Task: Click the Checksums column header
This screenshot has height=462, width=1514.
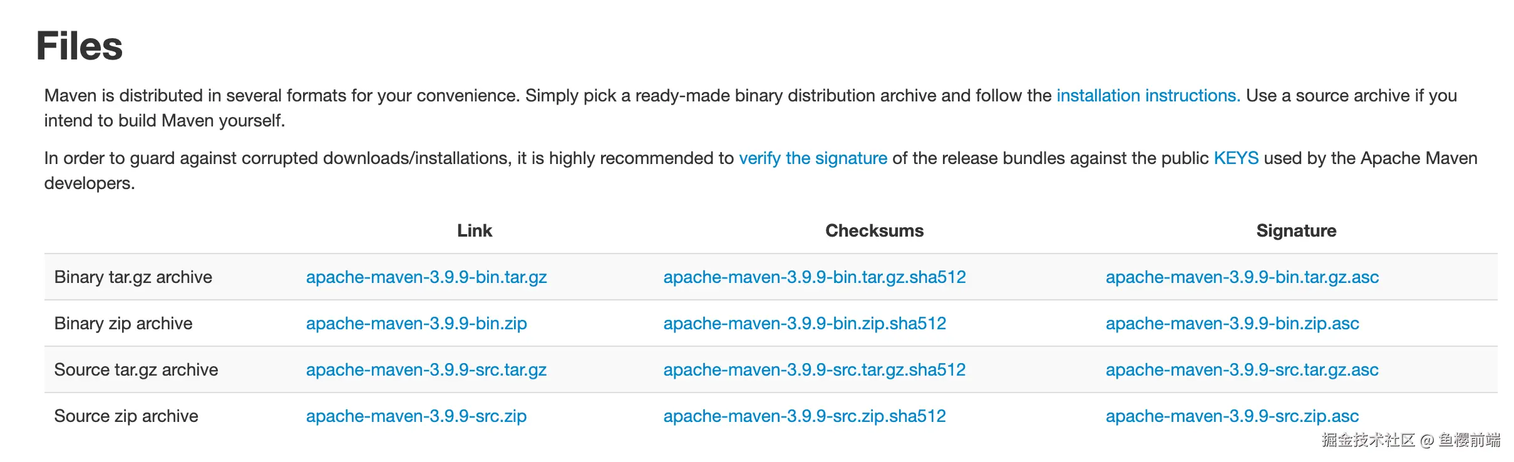Action: coord(874,231)
